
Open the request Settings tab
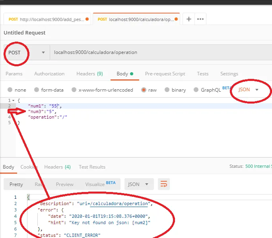[x=229, y=74]
